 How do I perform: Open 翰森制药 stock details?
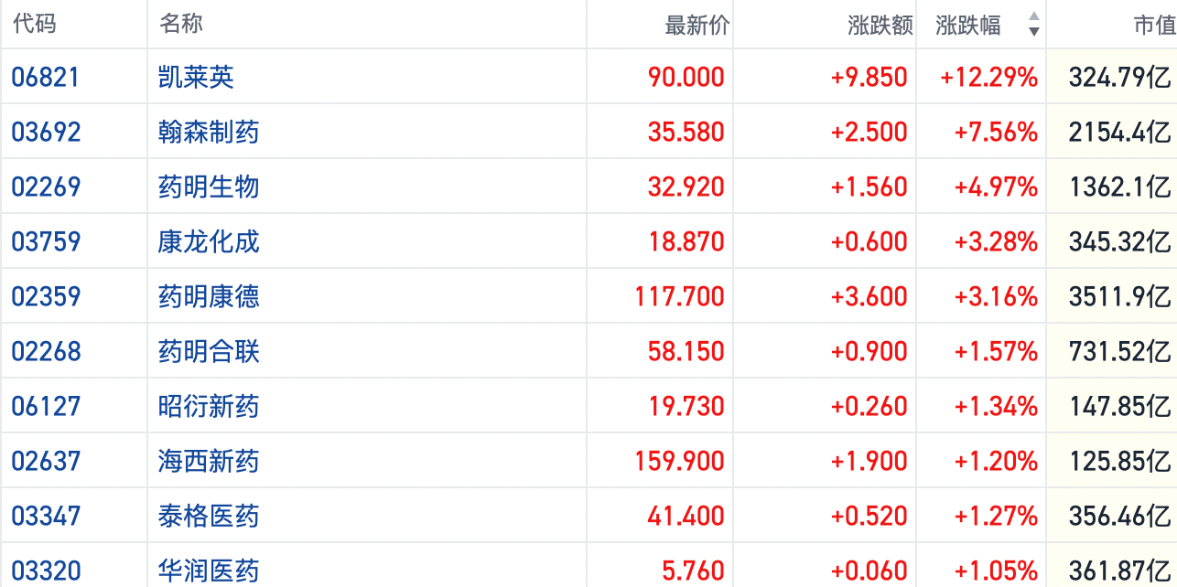coord(209,132)
